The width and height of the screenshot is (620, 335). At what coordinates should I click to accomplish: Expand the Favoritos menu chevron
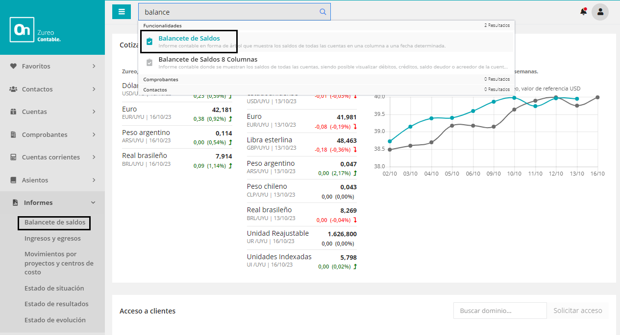coord(94,66)
